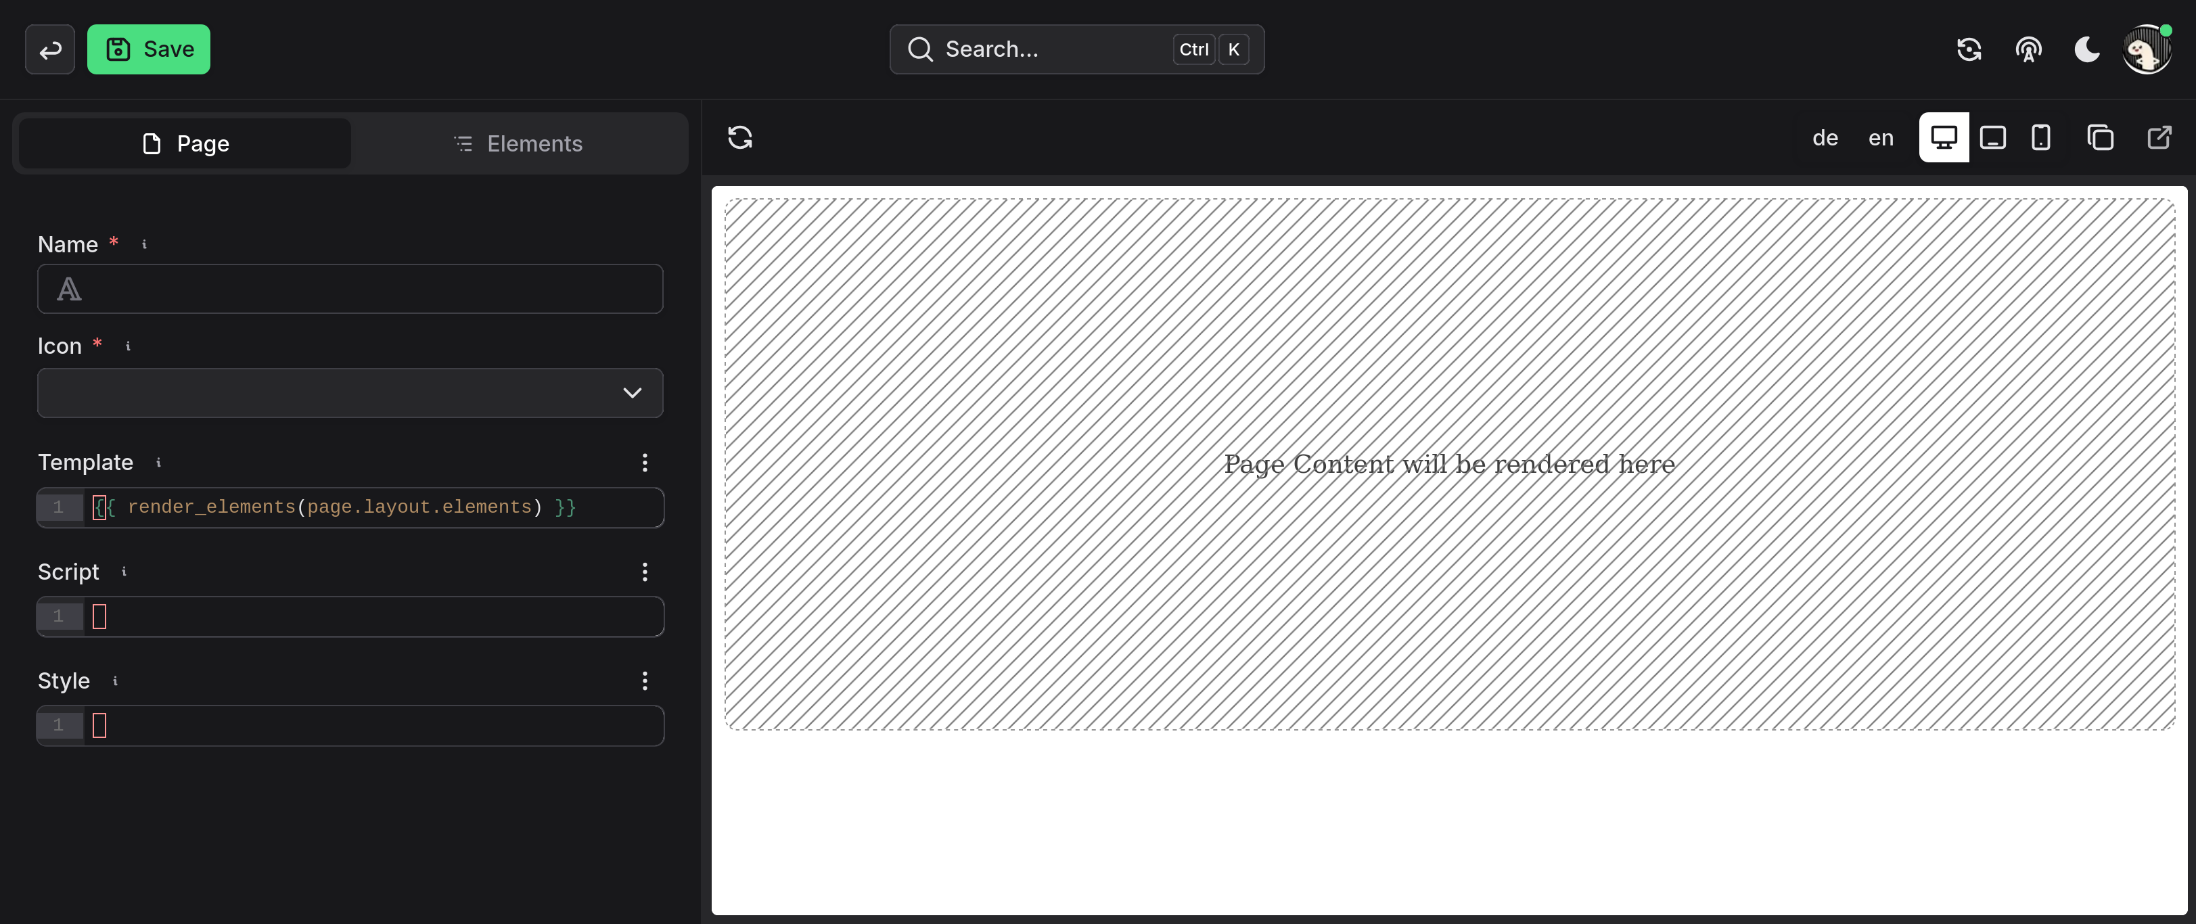Open Template options three-dot menu
2196x924 pixels.
[645, 462]
